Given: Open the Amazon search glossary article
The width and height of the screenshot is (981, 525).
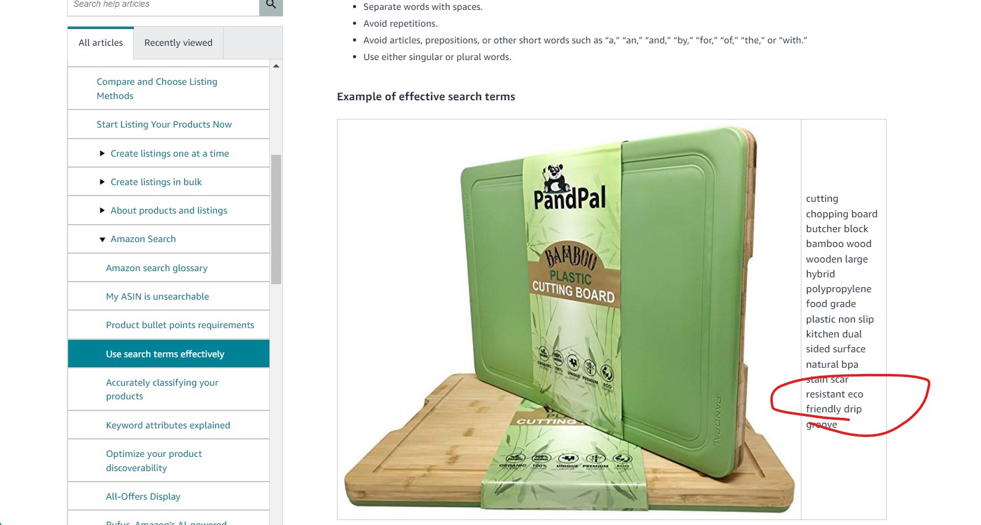Looking at the screenshot, I should (157, 268).
